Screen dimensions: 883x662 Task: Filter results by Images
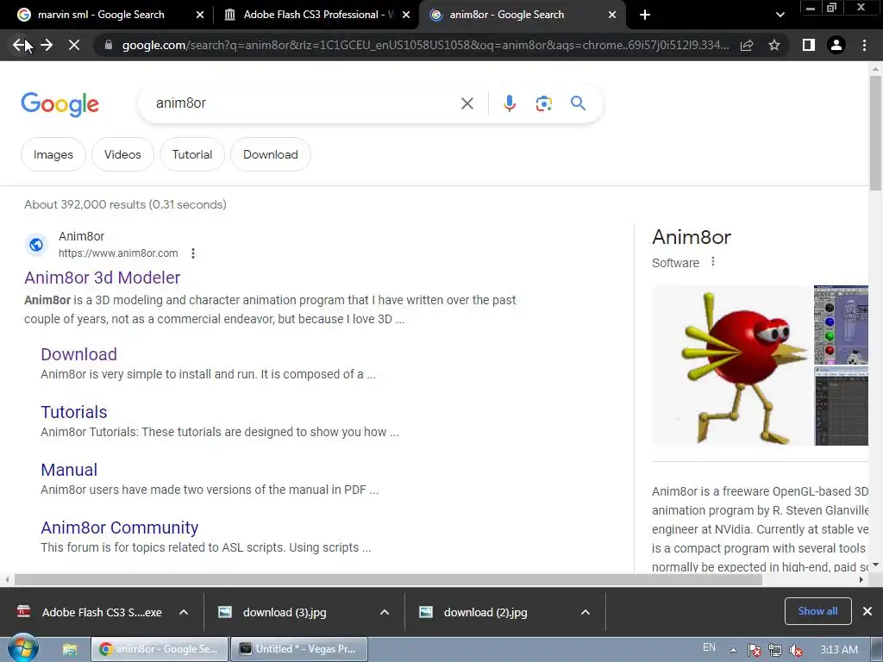[x=53, y=154]
